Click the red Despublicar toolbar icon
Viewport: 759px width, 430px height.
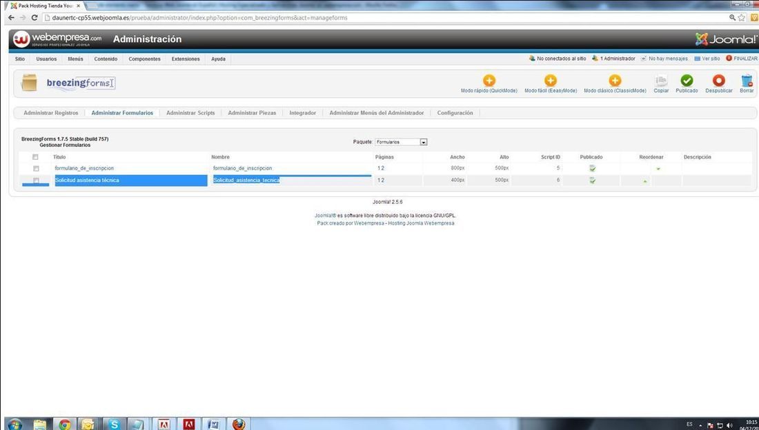point(719,81)
